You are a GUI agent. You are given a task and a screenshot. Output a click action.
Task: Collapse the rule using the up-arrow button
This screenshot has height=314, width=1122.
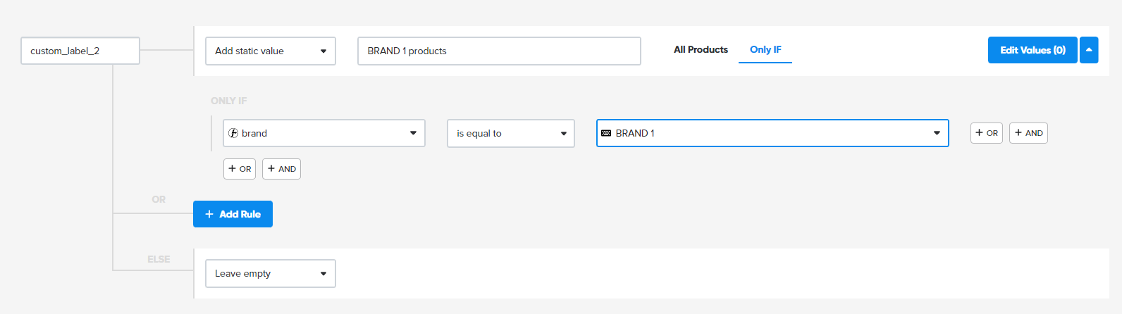coord(1089,50)
